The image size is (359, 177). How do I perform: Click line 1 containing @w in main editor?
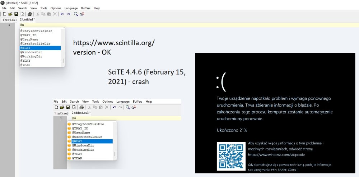coord(189,25)
